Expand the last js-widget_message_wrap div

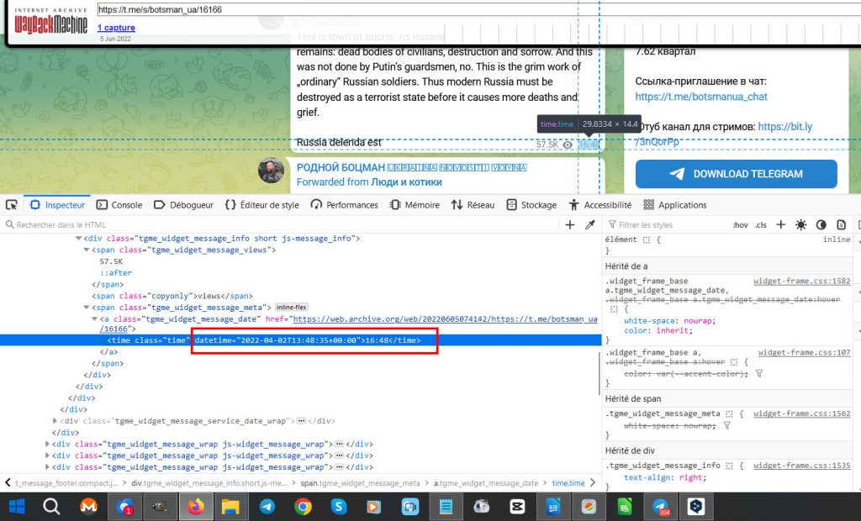[47, 467]
